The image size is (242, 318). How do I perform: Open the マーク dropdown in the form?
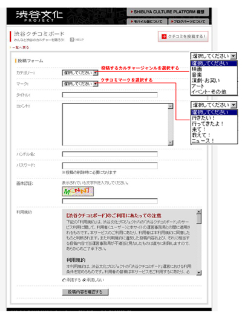[80, 84]
